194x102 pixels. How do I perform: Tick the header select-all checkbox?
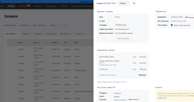[11, 42]
